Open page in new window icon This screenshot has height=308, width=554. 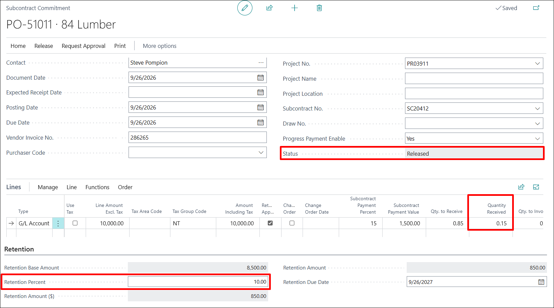(536, 8)
